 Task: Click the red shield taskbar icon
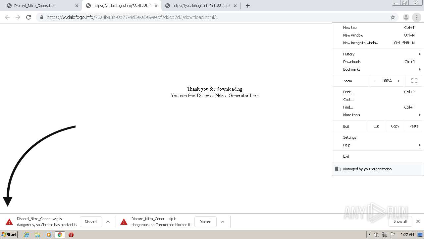(x=71, y=235)
